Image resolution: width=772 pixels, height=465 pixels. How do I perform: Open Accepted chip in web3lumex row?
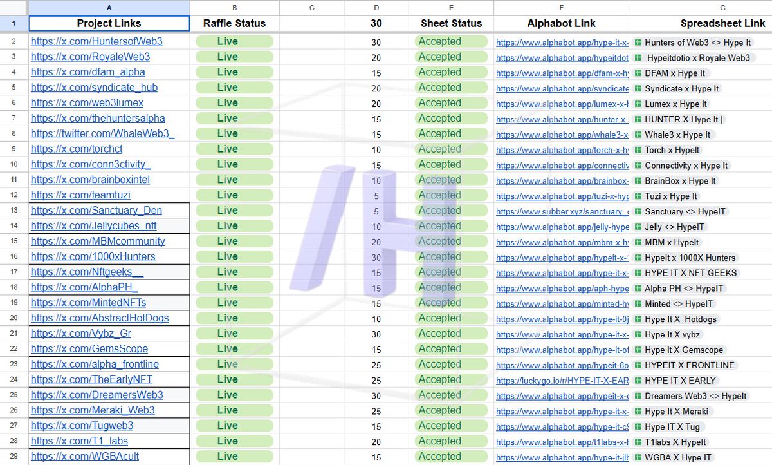(451, 103)
